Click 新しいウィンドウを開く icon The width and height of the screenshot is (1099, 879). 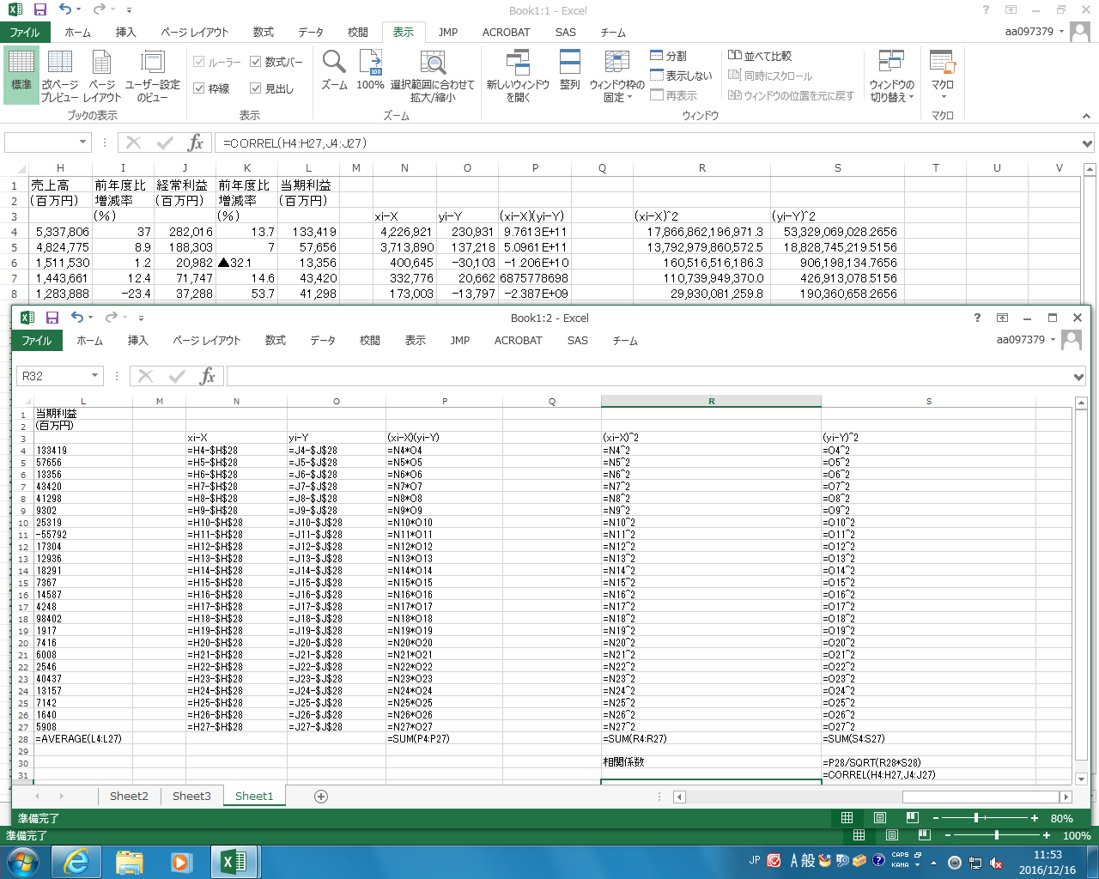tap(518, 64)
